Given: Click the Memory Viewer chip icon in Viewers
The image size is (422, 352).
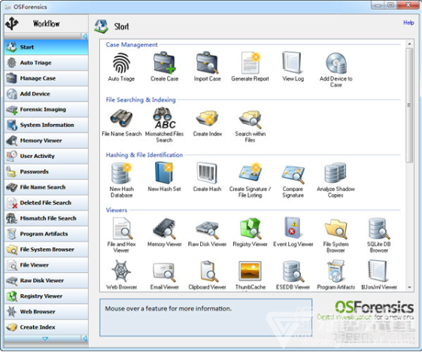Looking at the screenshot, I should click(164, 229).
